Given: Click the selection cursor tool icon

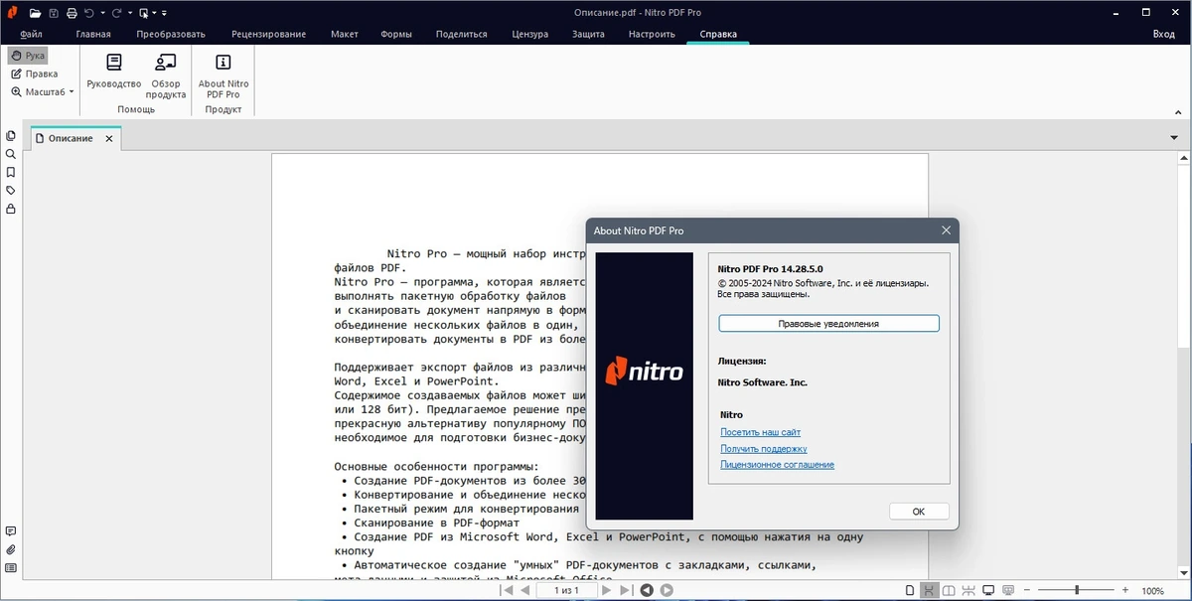Looking at the screenshot, I should pyautogui.click(x=144, y=13).
